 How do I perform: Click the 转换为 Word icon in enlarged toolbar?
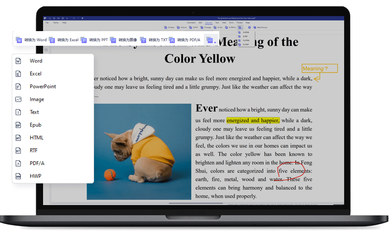point(19,40)
